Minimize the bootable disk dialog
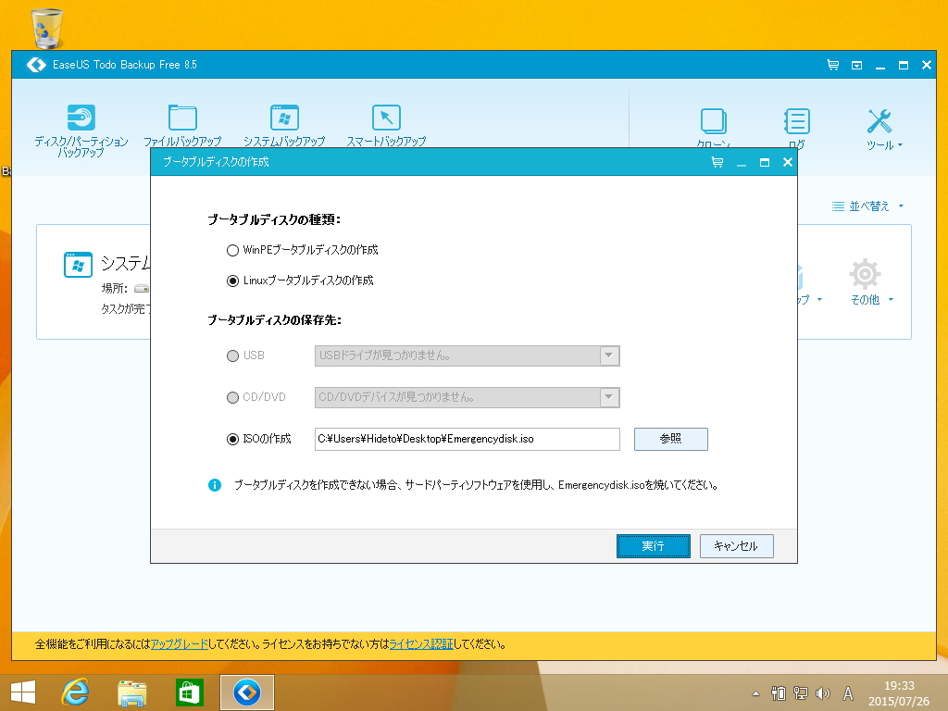The height and width of the screenshot is (711, 948). [x=742, y=163]
